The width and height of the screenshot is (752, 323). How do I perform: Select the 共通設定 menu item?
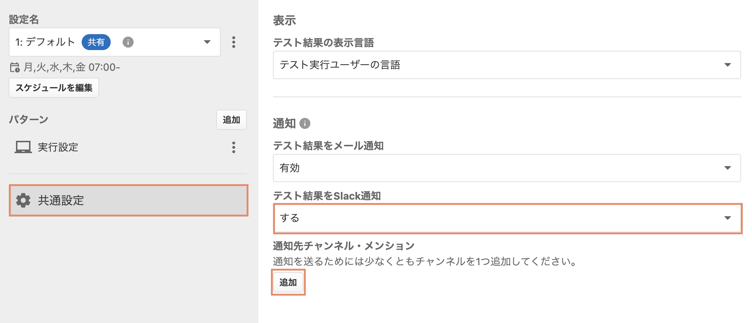pyautogui.click(x=128, y=200)
